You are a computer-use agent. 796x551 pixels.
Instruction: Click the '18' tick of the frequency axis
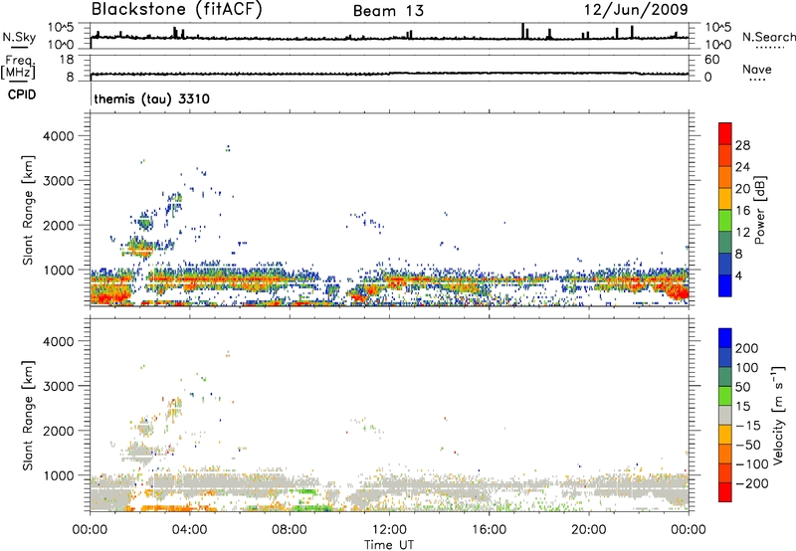(x=68, y=60)
